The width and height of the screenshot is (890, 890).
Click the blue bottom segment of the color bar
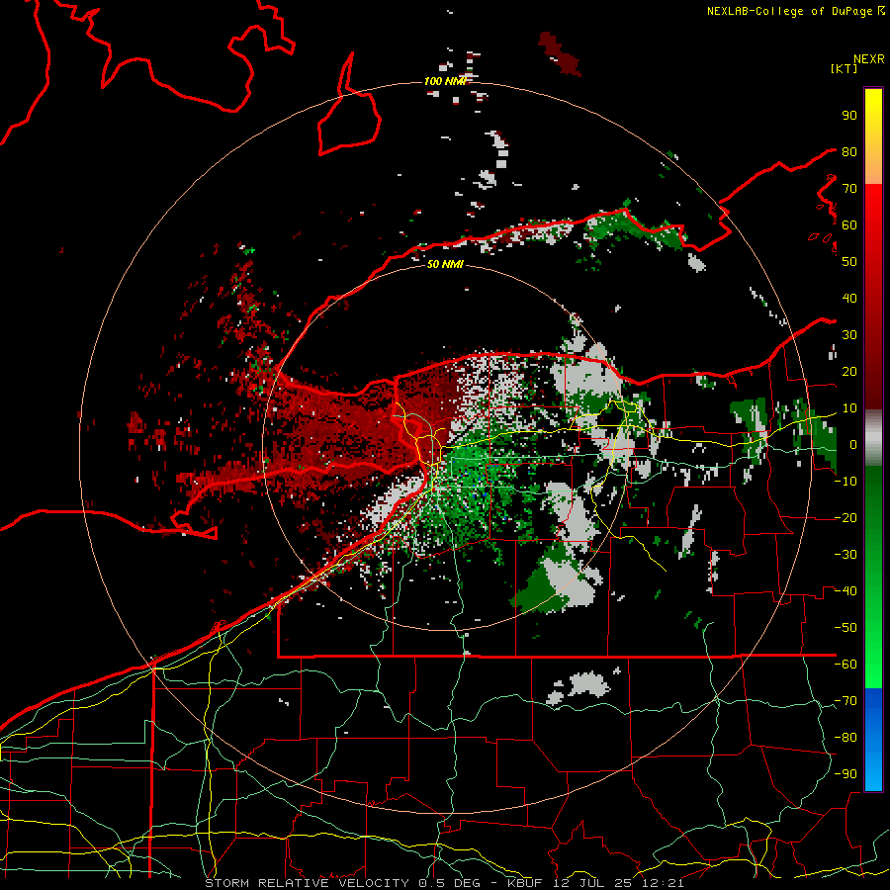coord(873,740)
